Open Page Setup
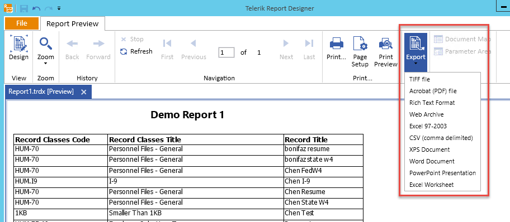Screen dimensions: 510x222 pos(360,51)
